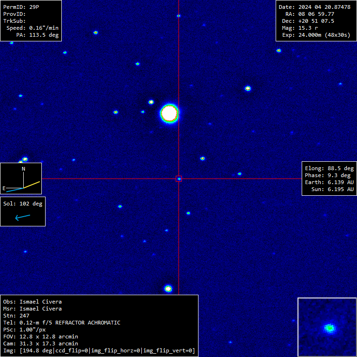This screenshot has width=357, height=357.
Task: Click the ProvID label
Action: coord(14,14)
